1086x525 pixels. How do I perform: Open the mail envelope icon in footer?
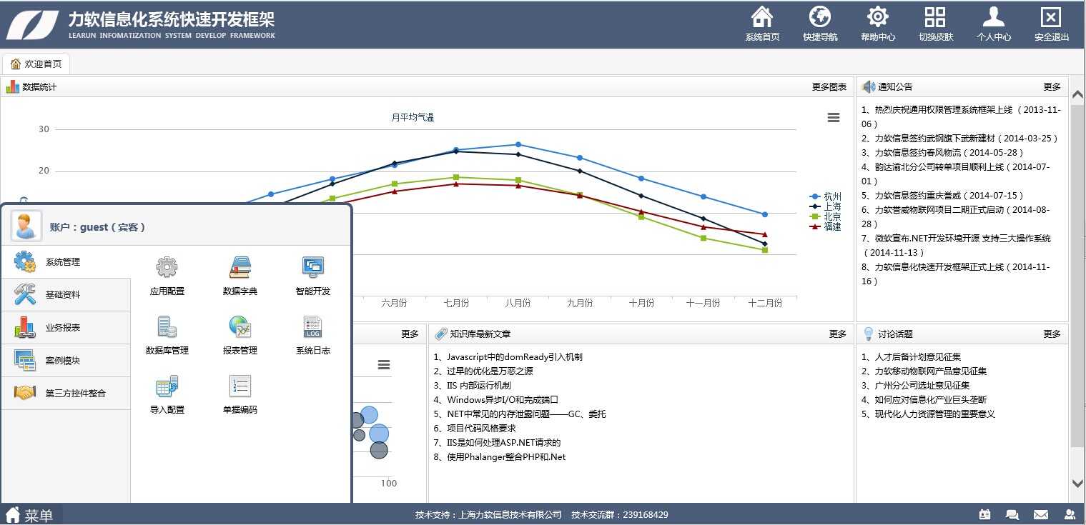(1041, 514)
